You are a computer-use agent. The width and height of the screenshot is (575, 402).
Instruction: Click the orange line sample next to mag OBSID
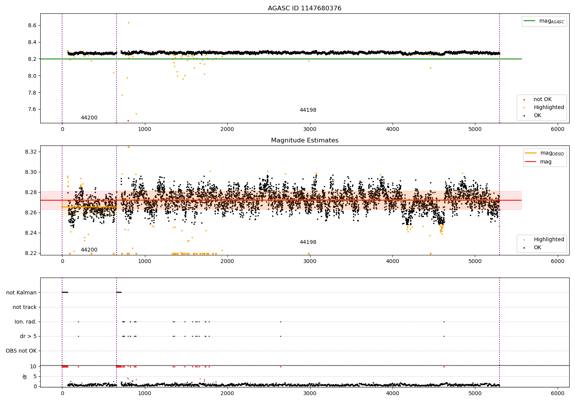click(x=531, y=153)
